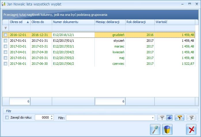Click the blue filter lock icon
This screenshot has height=137, width=201.
(x=169, y=117)
